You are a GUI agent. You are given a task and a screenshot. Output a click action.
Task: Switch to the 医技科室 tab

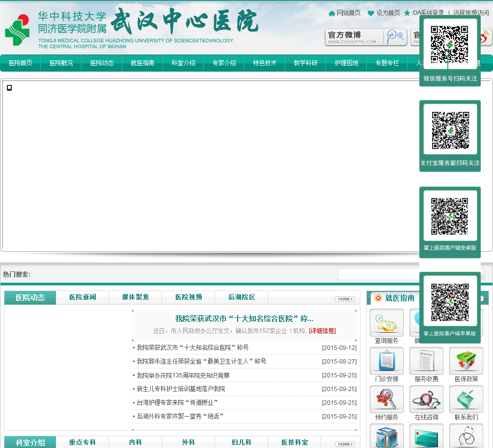pyautogui.click(x=295, y=442)
